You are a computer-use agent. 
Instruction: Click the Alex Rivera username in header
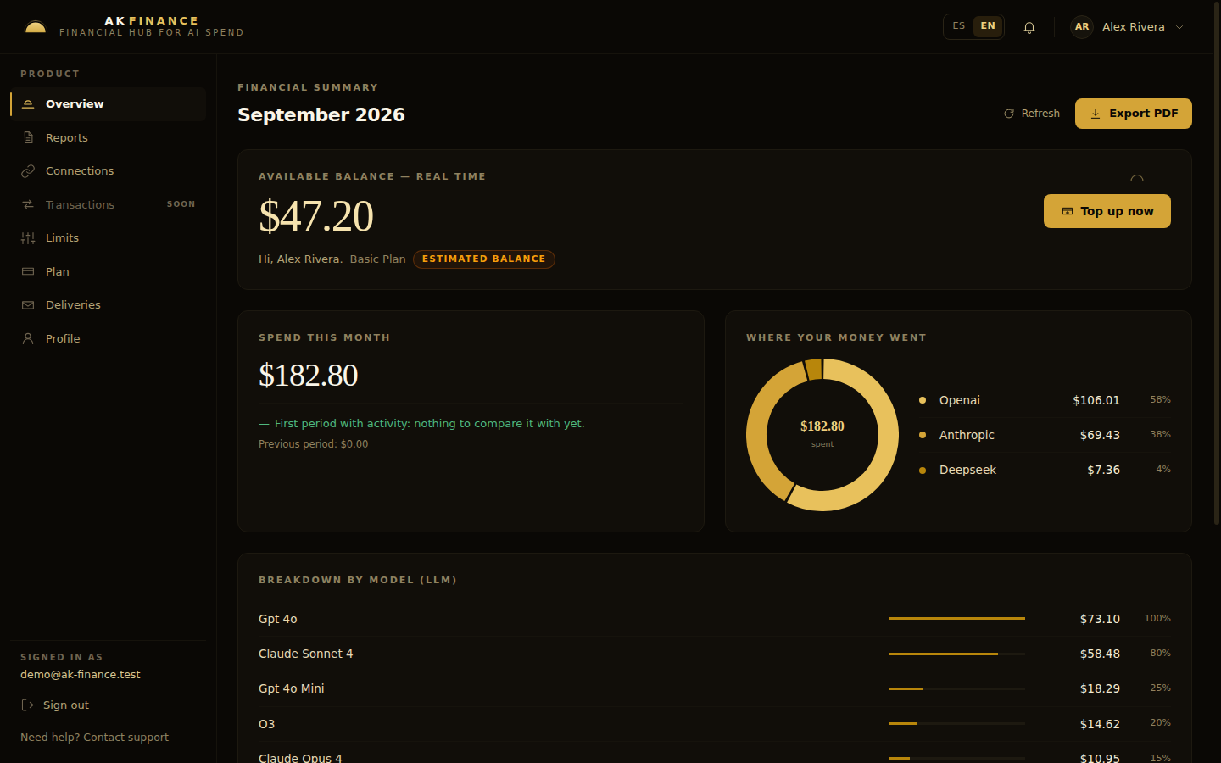pyautogui.click(x=1134, y=27)
